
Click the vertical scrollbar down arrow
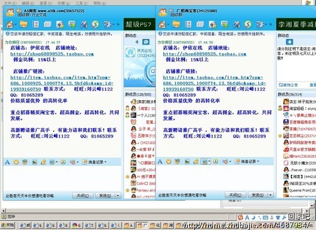pos(312,205)
